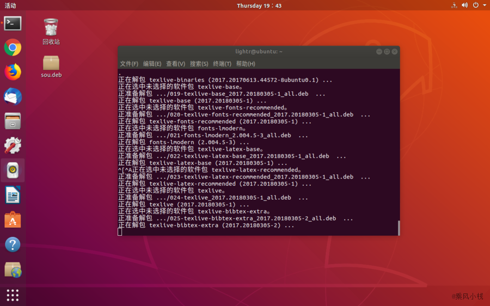Open the 编辑(E) menu in terminal
Viewport: 490px width, 306px height.
pyautogui.click(x=152, y=64)
